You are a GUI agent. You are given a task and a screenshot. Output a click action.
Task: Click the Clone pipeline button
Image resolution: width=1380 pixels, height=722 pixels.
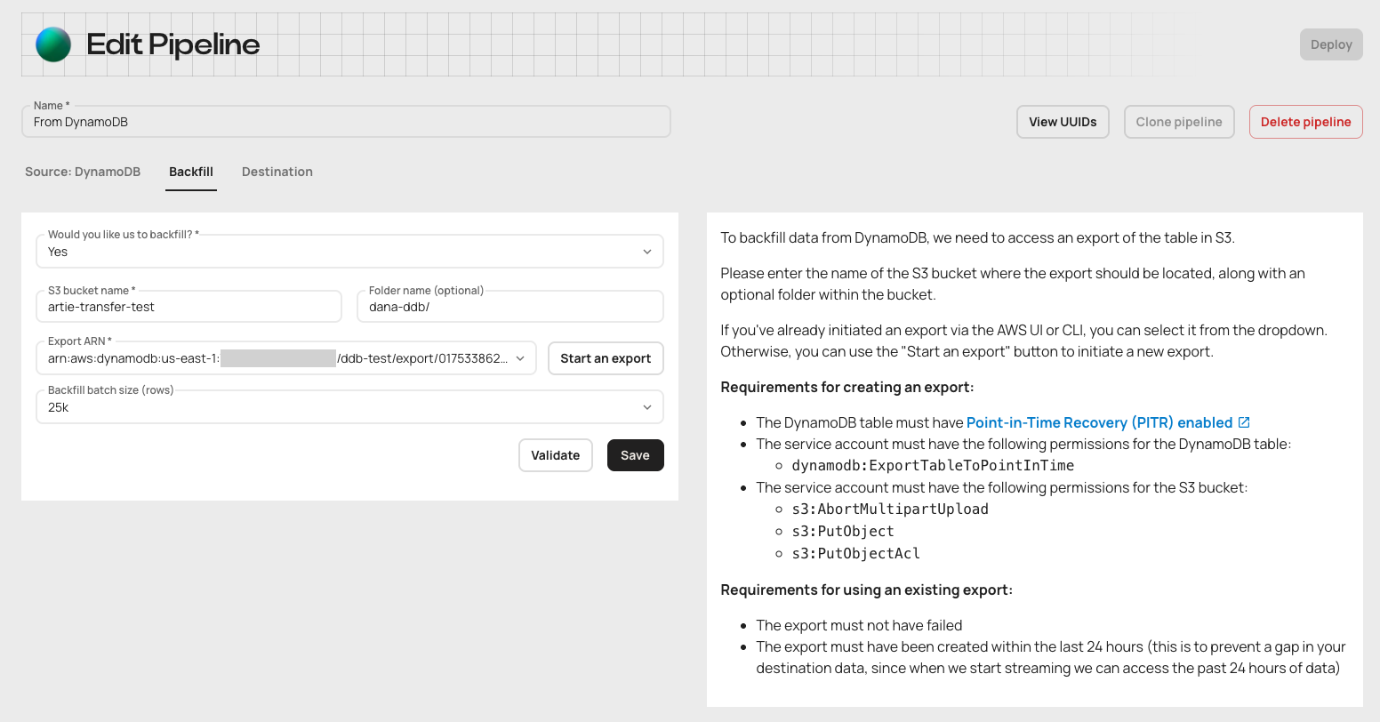(x=1179, y=122)
